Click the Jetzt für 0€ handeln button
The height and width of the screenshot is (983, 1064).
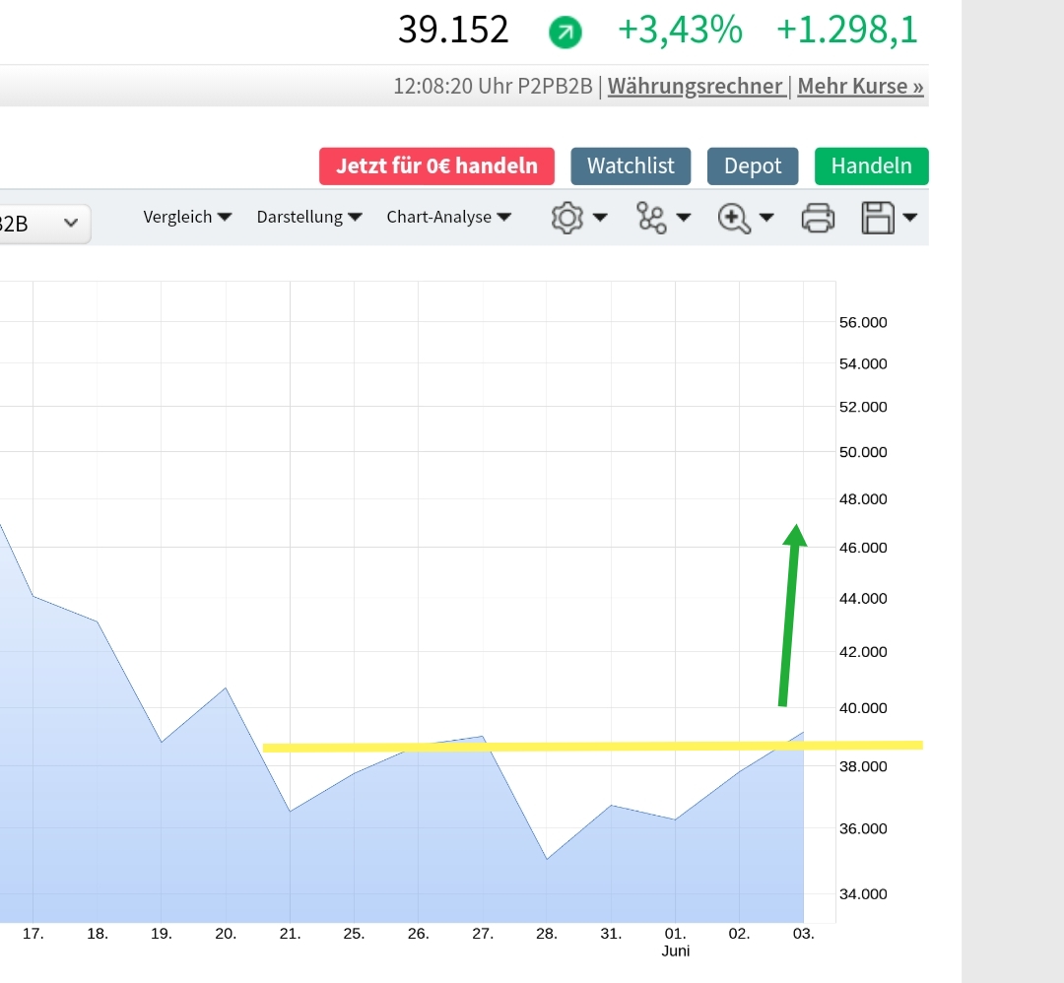[x=436, y=165]
